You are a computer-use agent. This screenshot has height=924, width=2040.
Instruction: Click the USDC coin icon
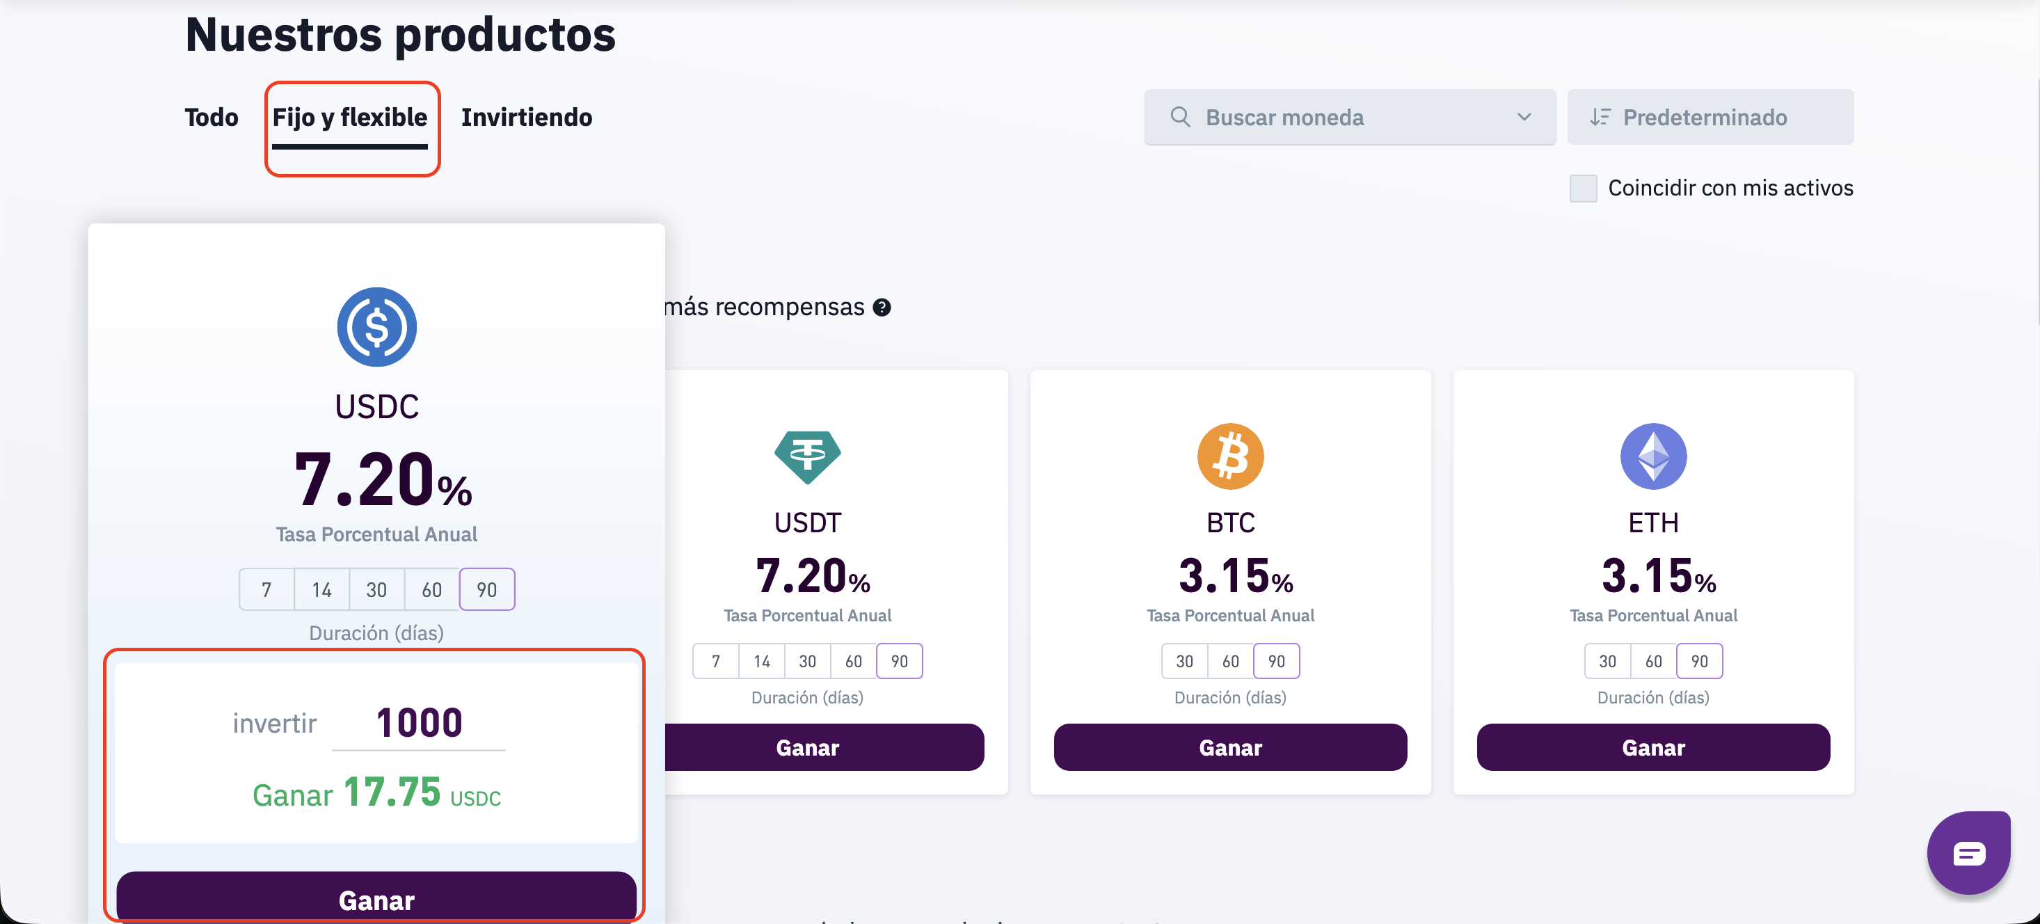376,326
